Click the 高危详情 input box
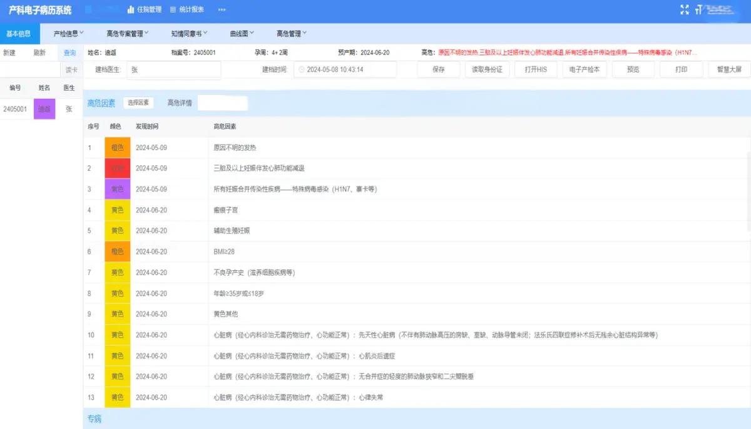The height and width of the screenshot is (429, 751). pos(223,103)
